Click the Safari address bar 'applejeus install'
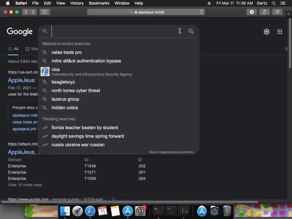This screenshot has height=219, width=292. tap(146, 12)
